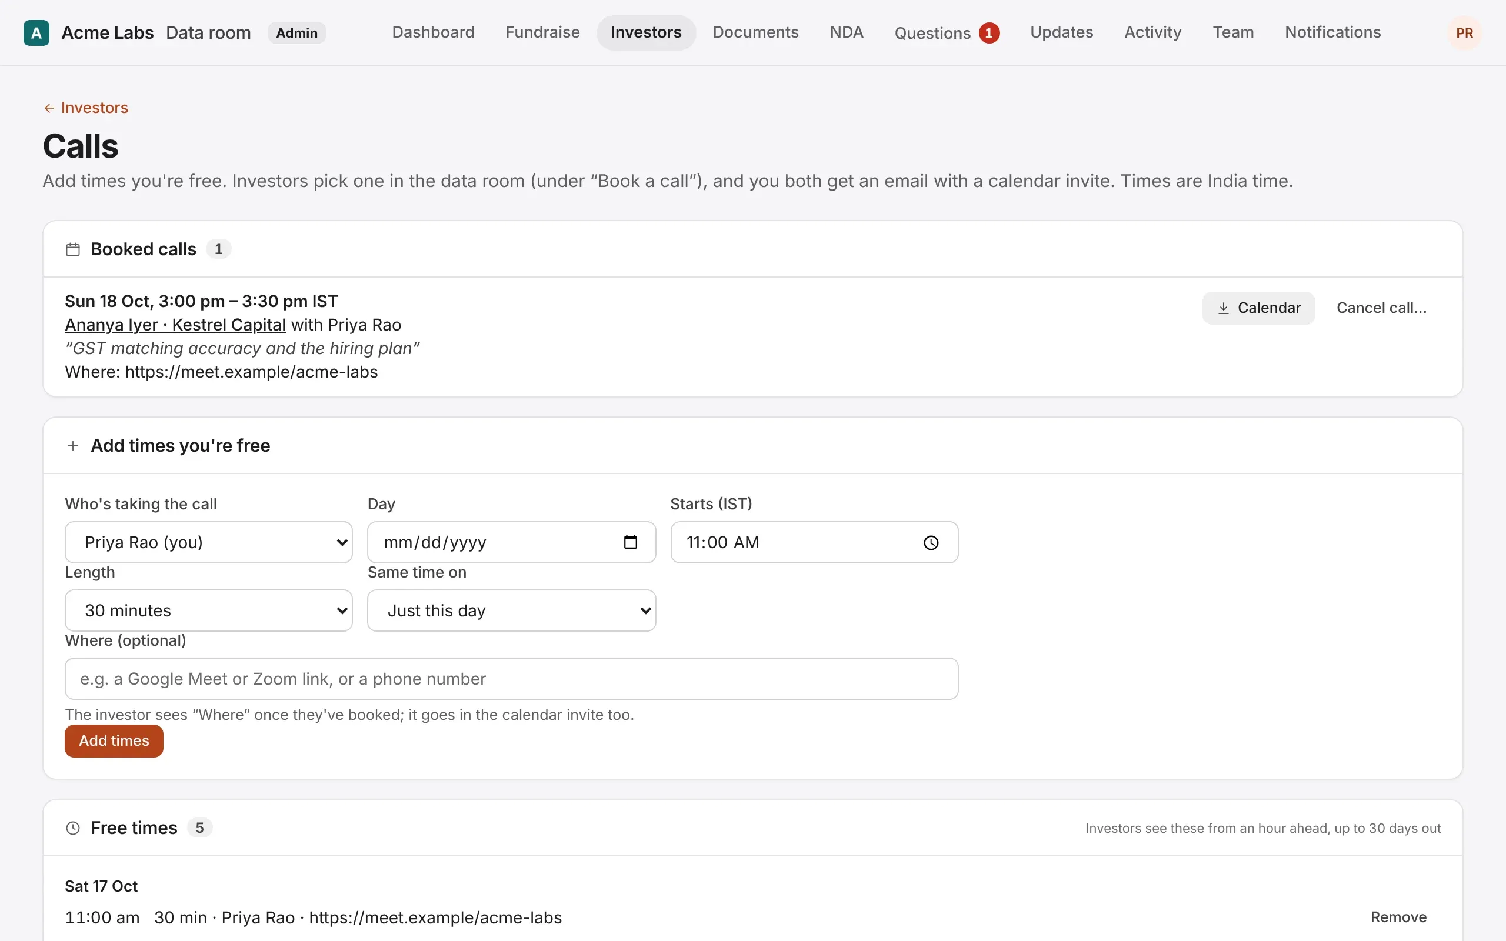Image resolution: width=1506 pixels, height=941 pixels.
Task: Open the date picker calendar icon in Day field
Action: point(631,542)
